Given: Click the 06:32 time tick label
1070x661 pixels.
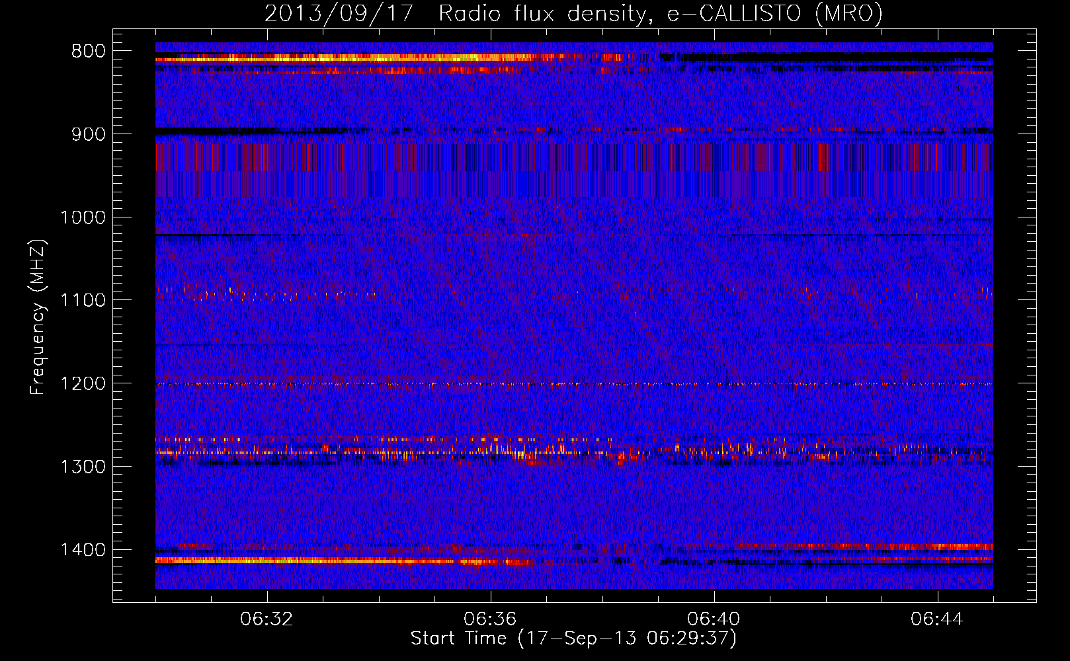Looking at the screenshot, I should coord(267,619).
